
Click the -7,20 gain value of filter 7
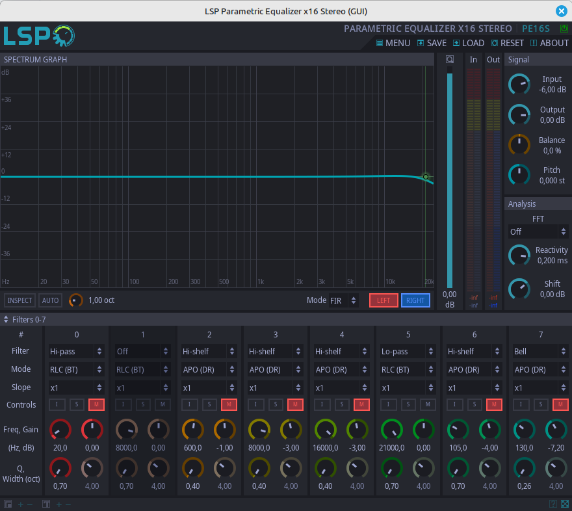556,448
